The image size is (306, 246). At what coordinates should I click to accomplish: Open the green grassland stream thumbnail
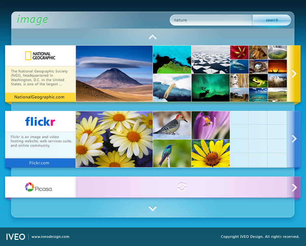click(277, 95)
